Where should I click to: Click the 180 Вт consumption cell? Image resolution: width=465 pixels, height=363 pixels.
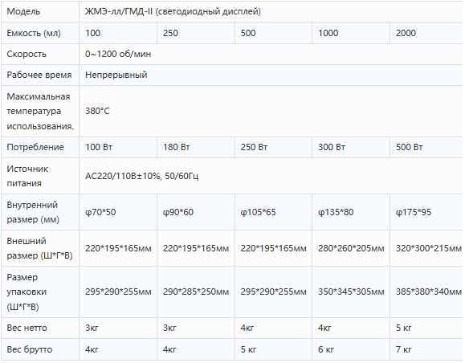196,147
